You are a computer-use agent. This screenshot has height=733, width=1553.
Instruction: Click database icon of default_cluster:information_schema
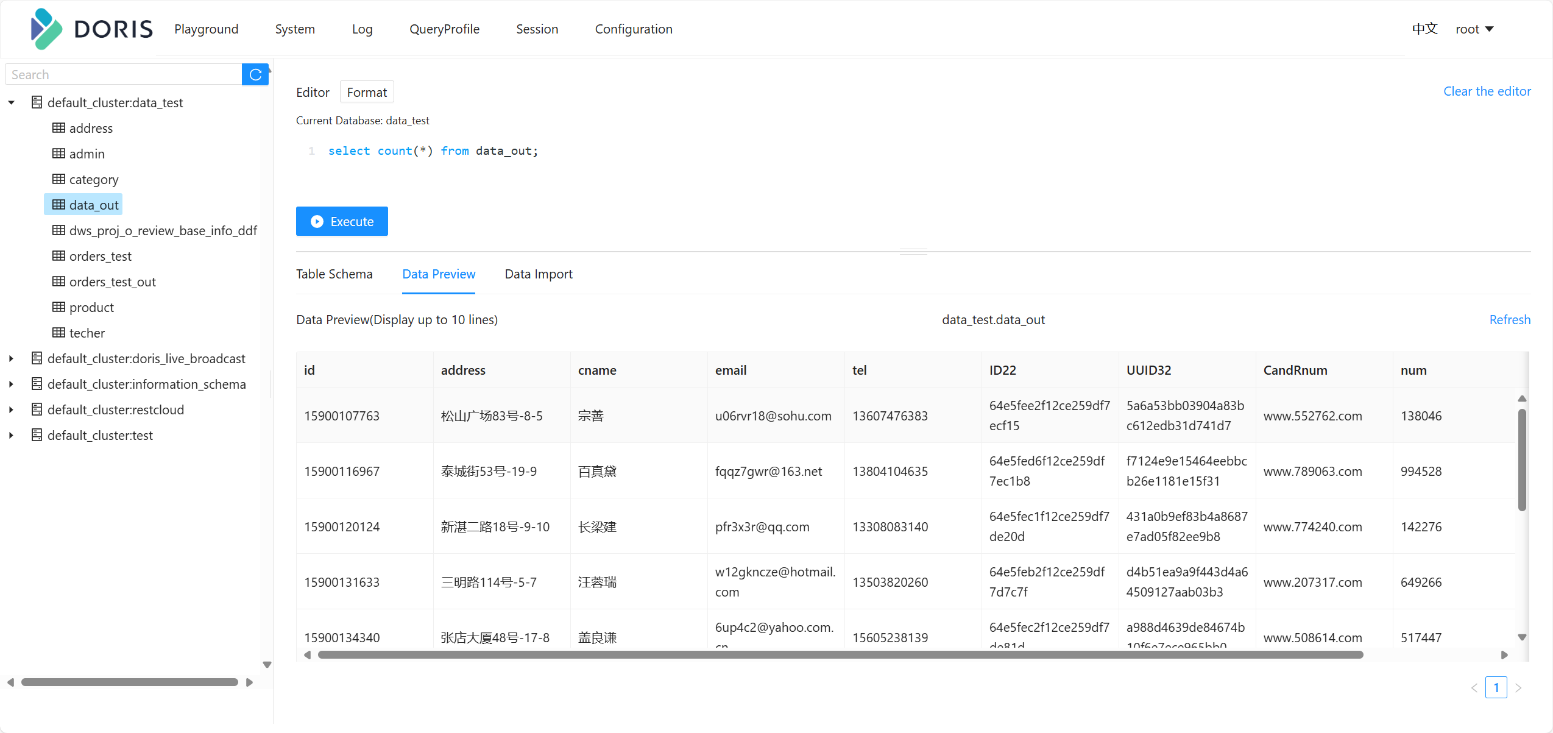click(x=37, y=384)
